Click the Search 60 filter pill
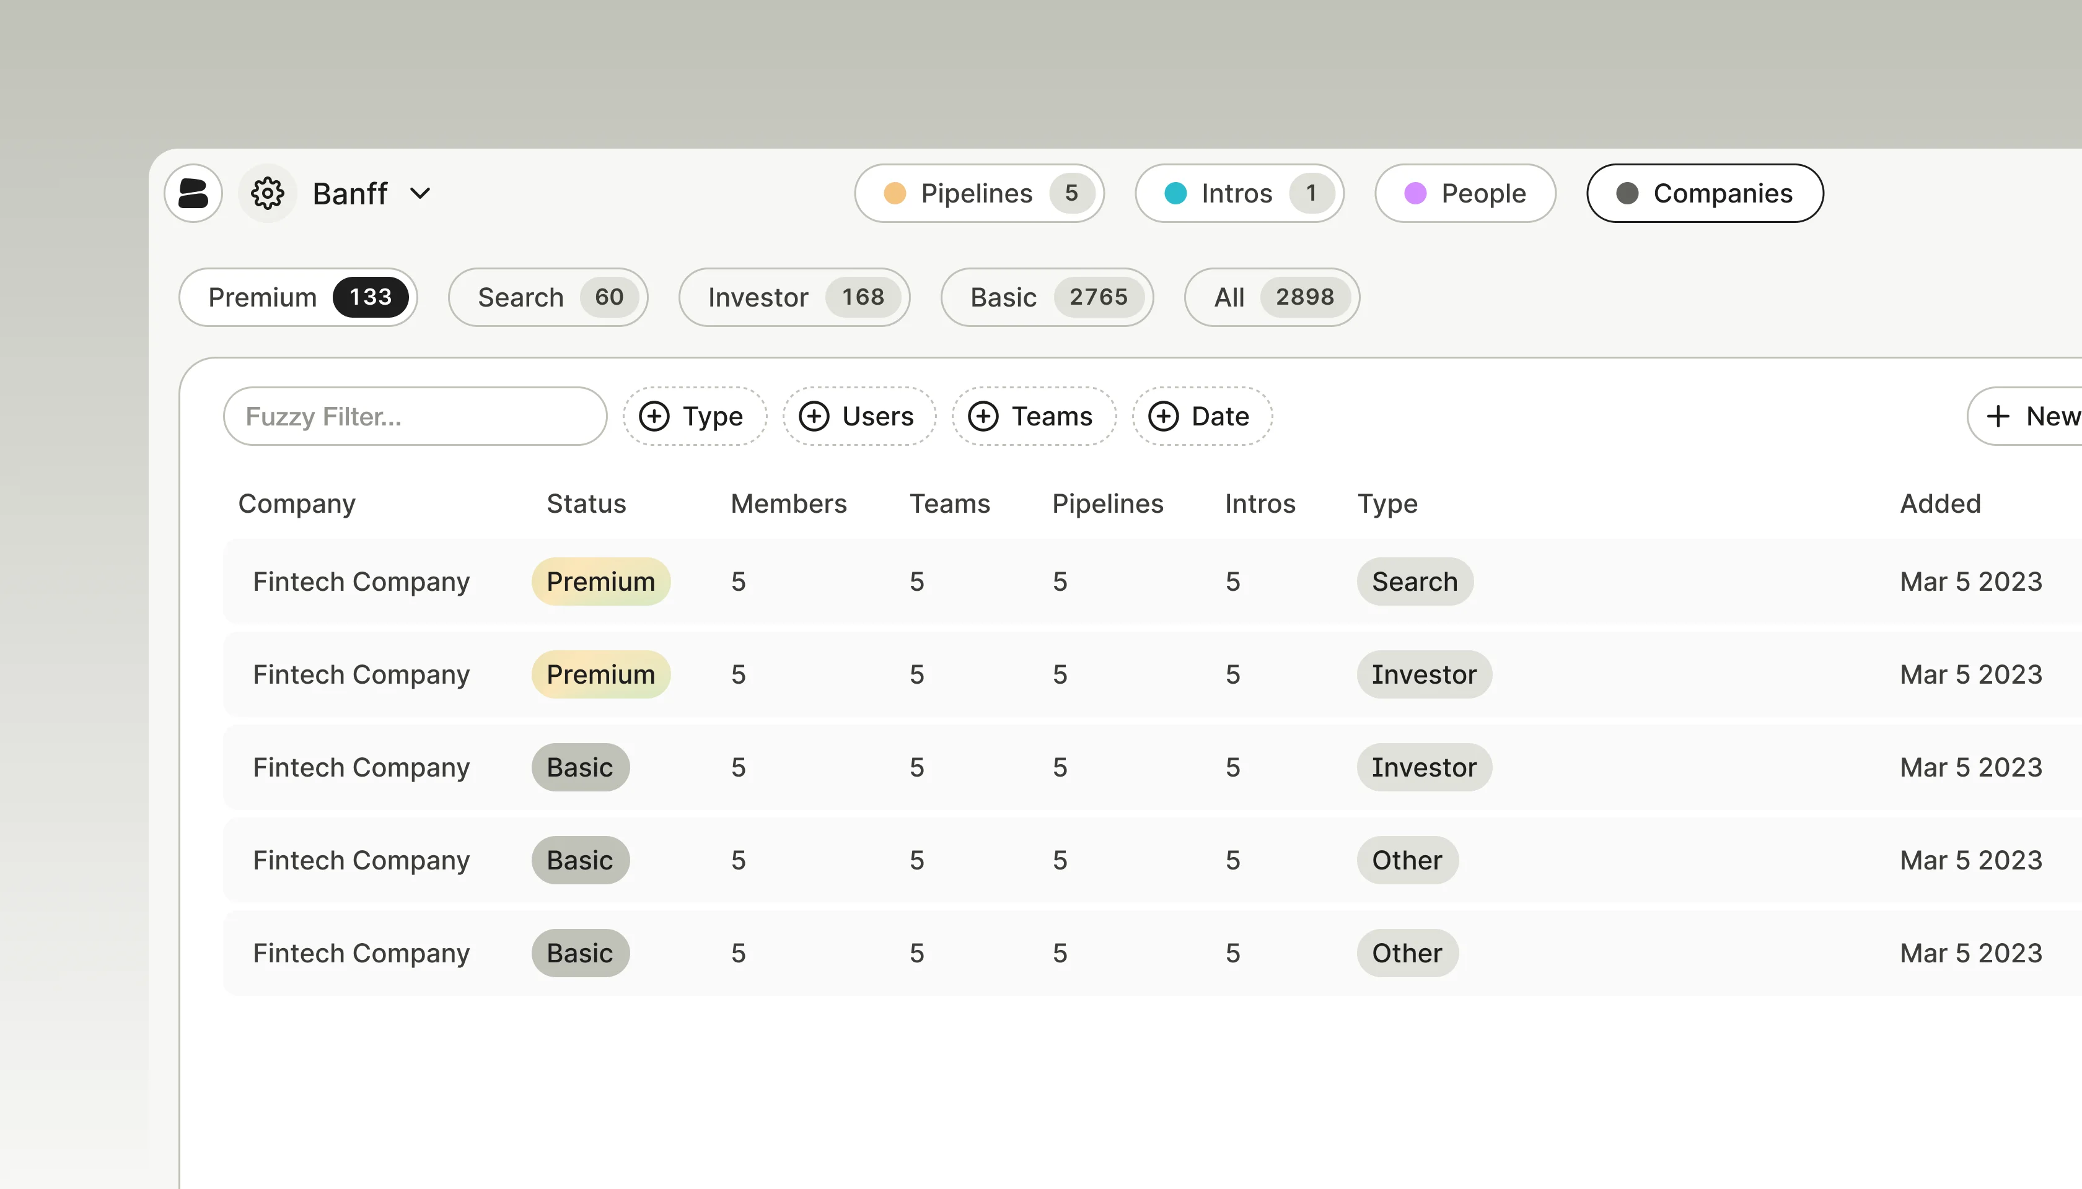Screen dimensions: 2082x1189 coord(548,297)
